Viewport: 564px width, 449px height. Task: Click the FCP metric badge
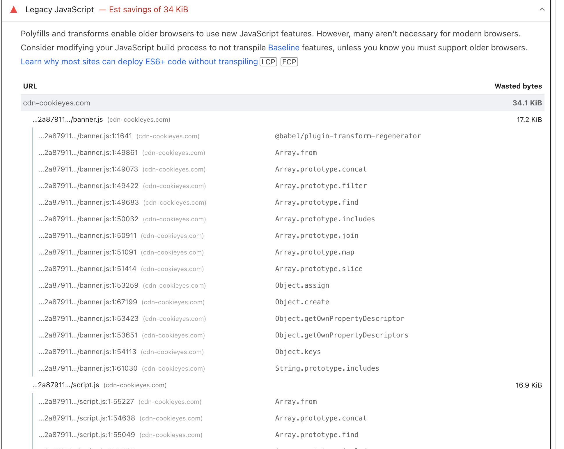(x=289, y=62)
